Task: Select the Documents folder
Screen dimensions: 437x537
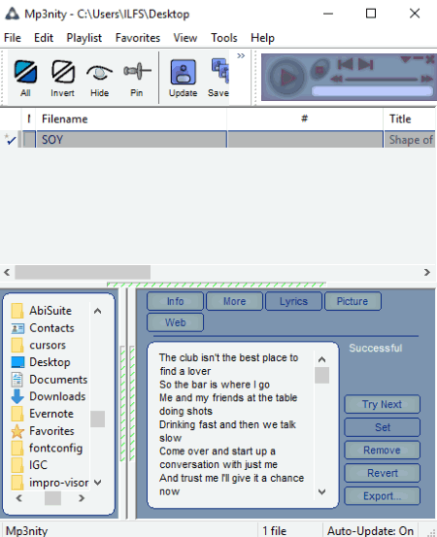Action: pos(49,380)
